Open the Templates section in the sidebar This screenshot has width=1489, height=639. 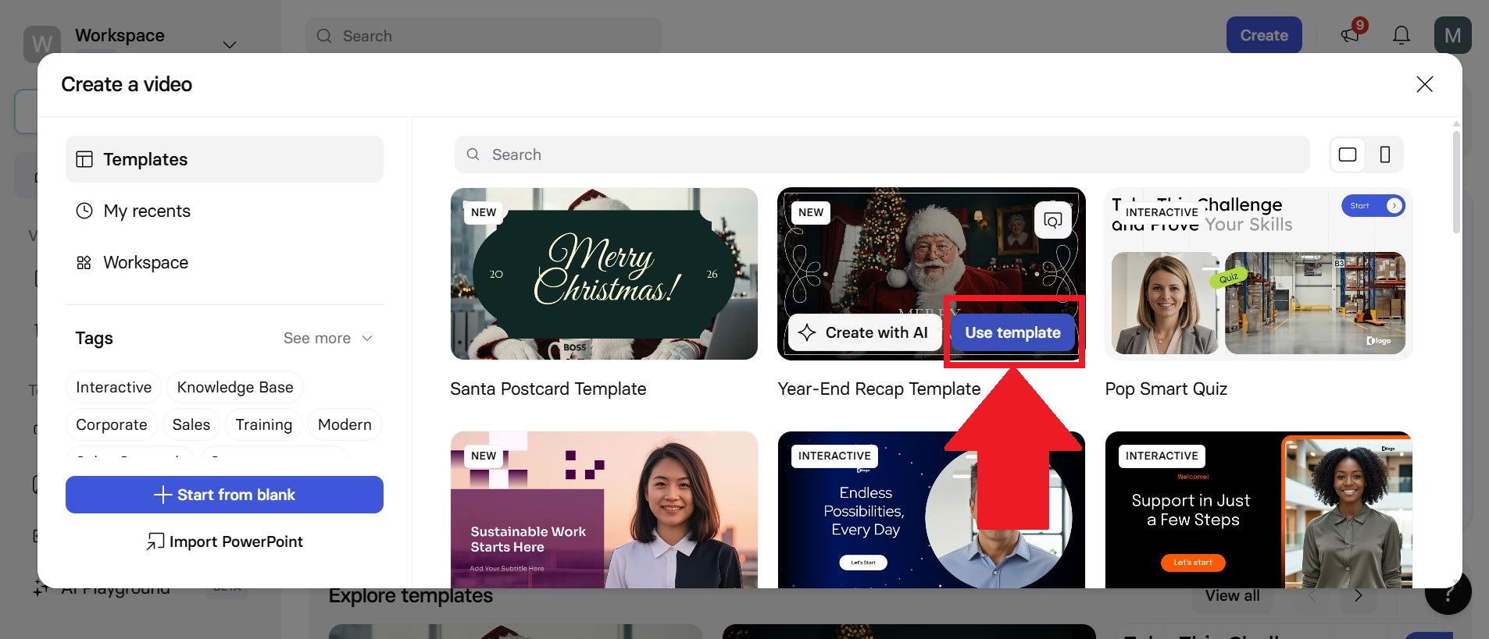click(224, 159)
